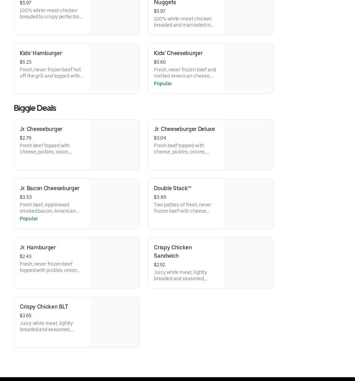Open the Jr. Hamburger item title
Screen dimensions: 355x381
click(x=38, y=248)
